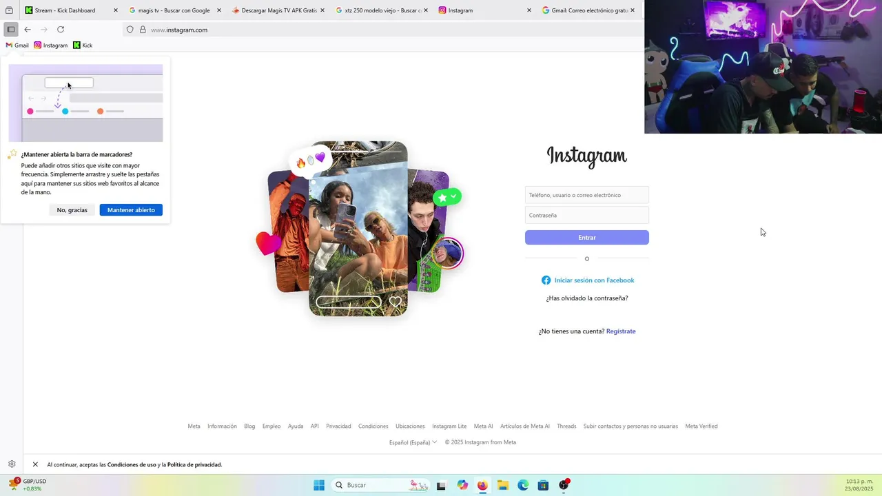882x496 pixels.
Task: Switch to magis tv Google search tab
Action: pyautogui.click(x=174, y=10)
